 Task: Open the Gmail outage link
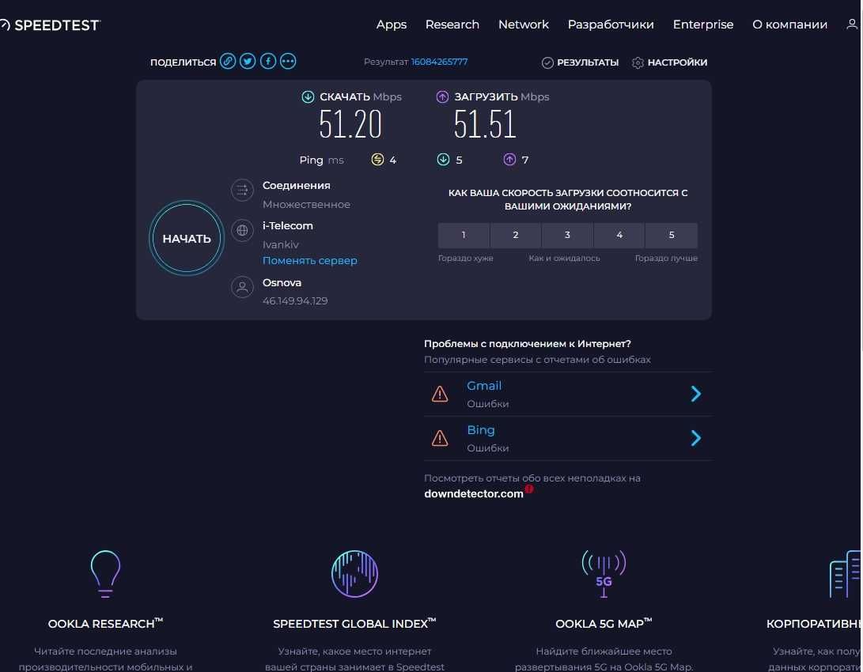(x=484, y=386)
